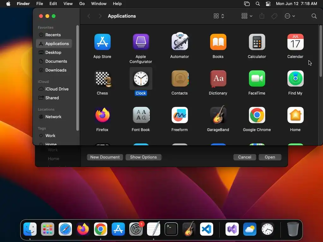Select Applications in the Finder sidebar
Viewport: 323px width, 242px height.
(x=54, y=43)
